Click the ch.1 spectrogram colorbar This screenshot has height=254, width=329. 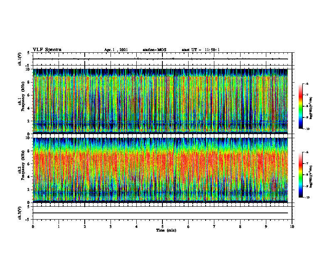[300, 106]
